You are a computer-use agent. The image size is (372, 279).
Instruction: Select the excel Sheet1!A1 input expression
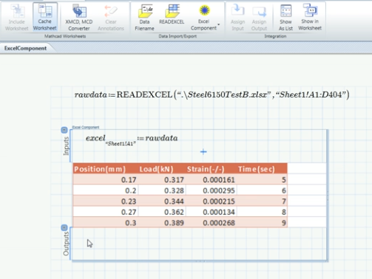pyautogui.click(x=132, y=139)
